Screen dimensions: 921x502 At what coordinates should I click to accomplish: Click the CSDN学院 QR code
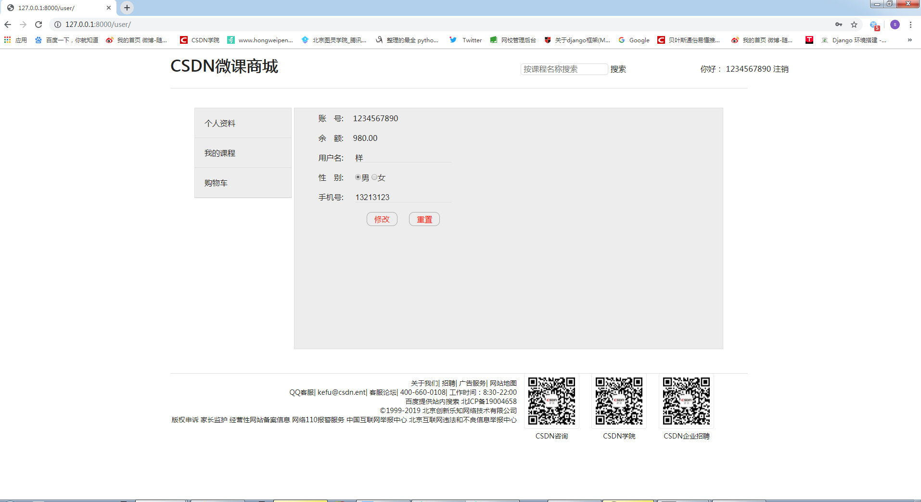[x=619, y=401]
